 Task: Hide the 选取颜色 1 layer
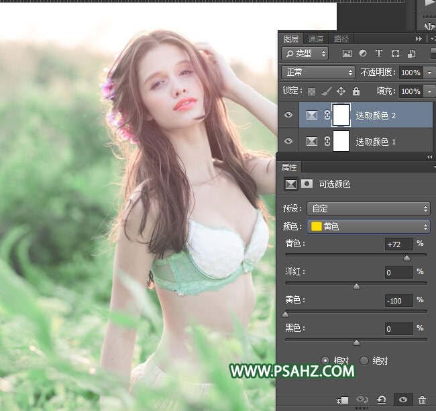[x=288, y=142]
